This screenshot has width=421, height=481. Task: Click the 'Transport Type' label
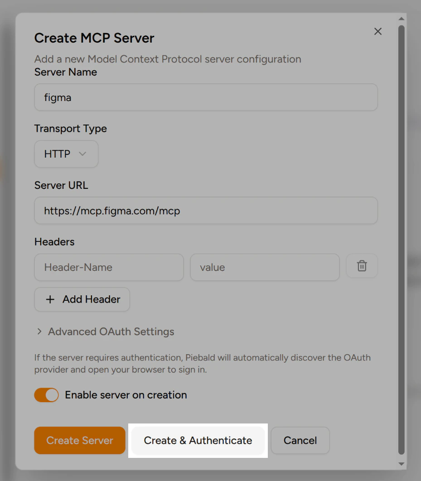tap(71, 129)
